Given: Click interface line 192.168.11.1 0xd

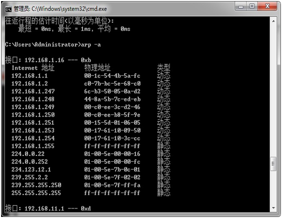Looking at the screenshot, I should click(x=48, y=208).
